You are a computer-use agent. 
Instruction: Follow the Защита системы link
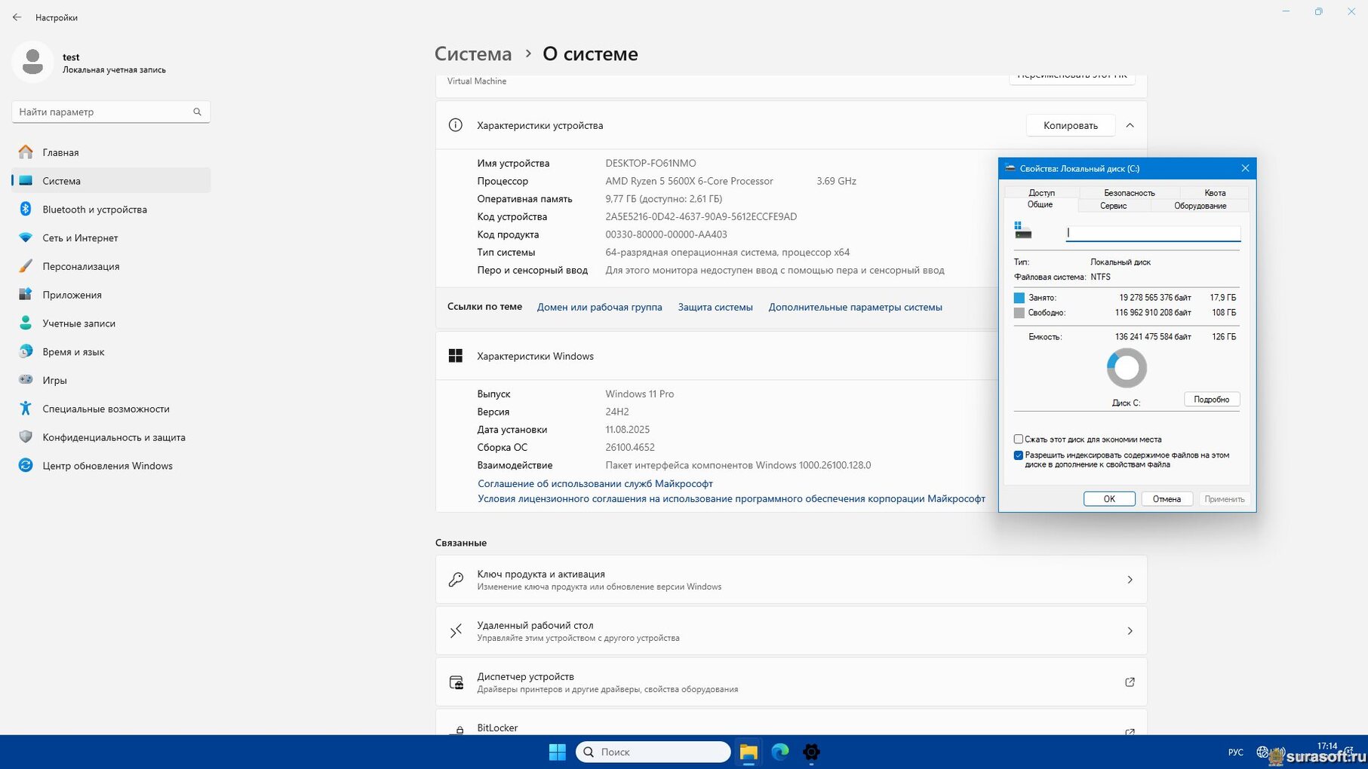(x=715, y=308)
